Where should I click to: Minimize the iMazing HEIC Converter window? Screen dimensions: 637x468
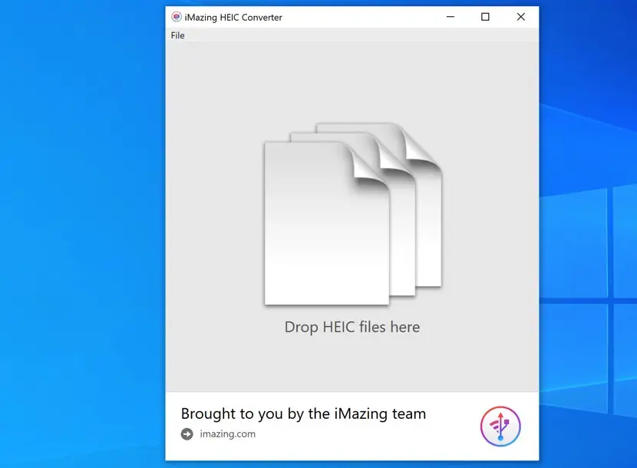pyautogui.click(x=451, y=17)
